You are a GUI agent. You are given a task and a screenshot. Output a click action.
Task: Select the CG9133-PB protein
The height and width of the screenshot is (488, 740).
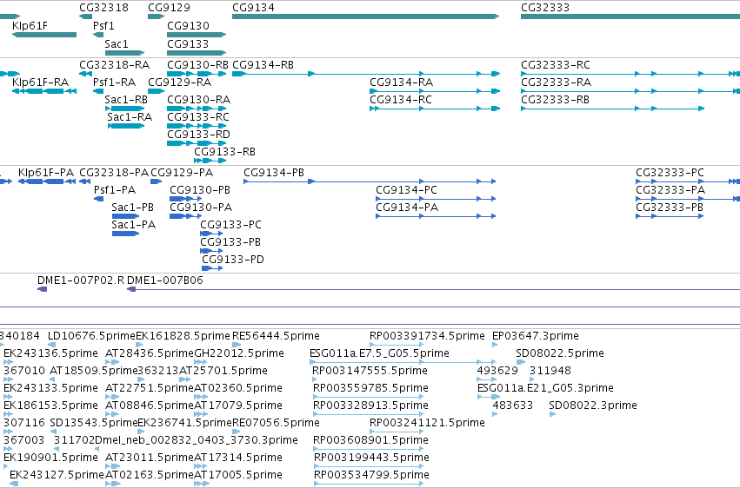coord(211,251)
